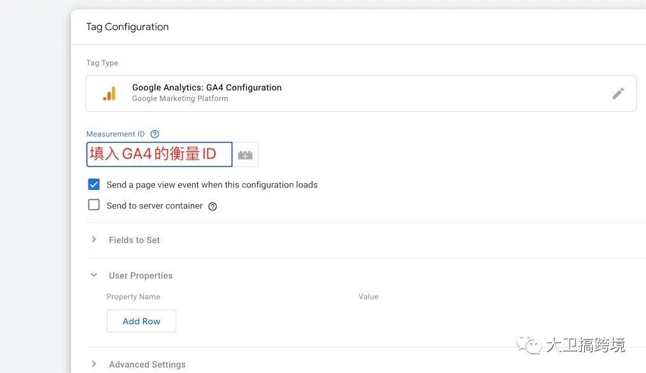Click the User Properties section label

pyautogui.click(x=141, y=276)
